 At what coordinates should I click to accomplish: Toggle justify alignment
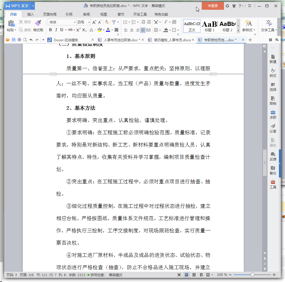(x=143, y=30)
